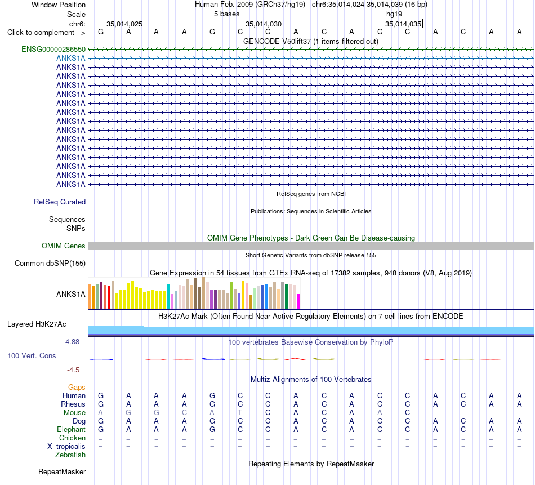The width and height of the screenshot is (535, 485).
Task: Open the light blue ANKS1A transcript label
Action: coord(71,59)
